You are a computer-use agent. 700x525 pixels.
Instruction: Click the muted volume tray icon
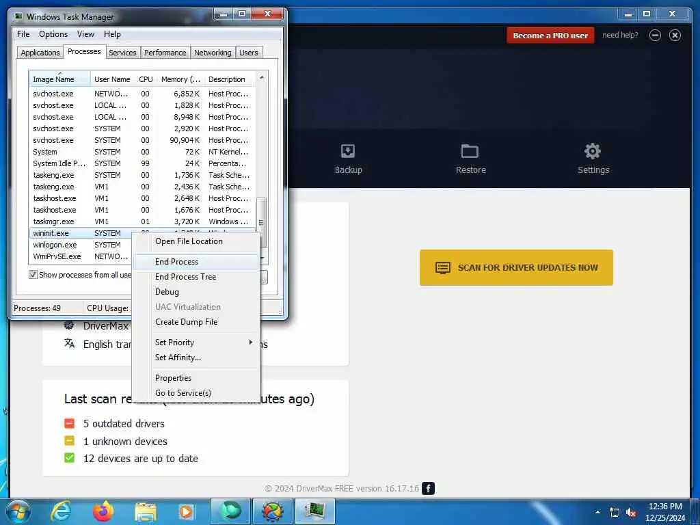point(631,513)
